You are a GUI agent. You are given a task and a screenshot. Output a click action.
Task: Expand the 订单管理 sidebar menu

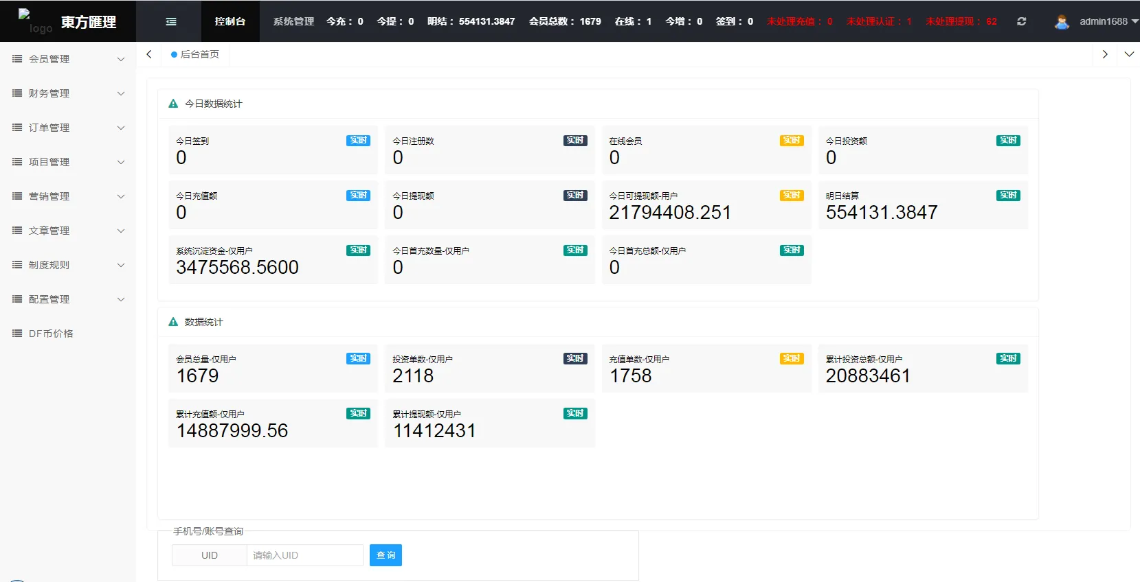[67, 128]
